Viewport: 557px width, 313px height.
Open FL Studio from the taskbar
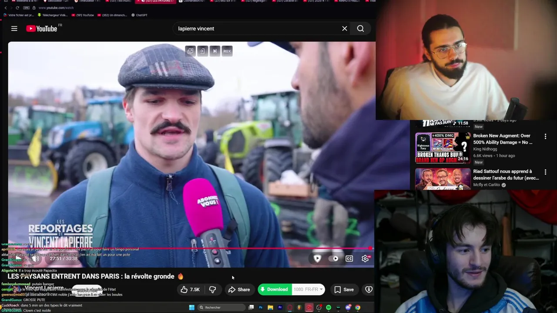coord(299,307)
